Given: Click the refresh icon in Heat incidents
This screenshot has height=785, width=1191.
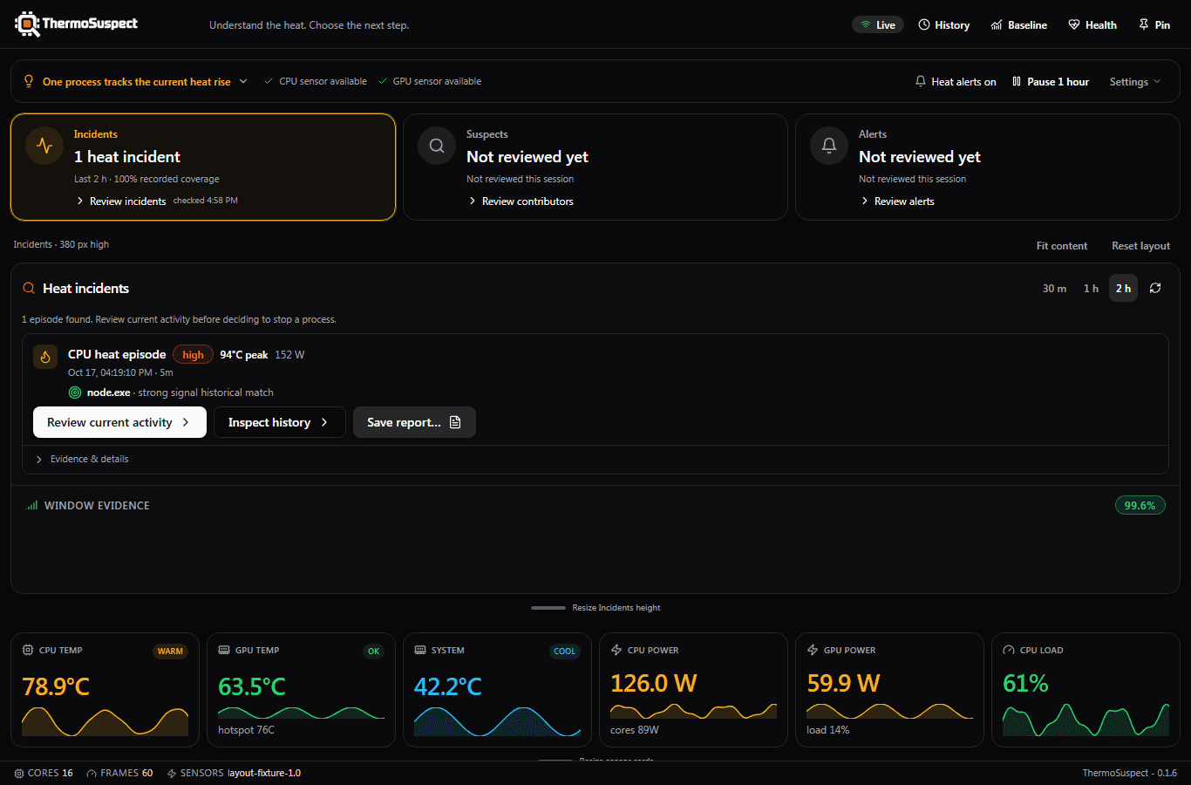Looking at the screenshot, I should (x=1155, y=288).
